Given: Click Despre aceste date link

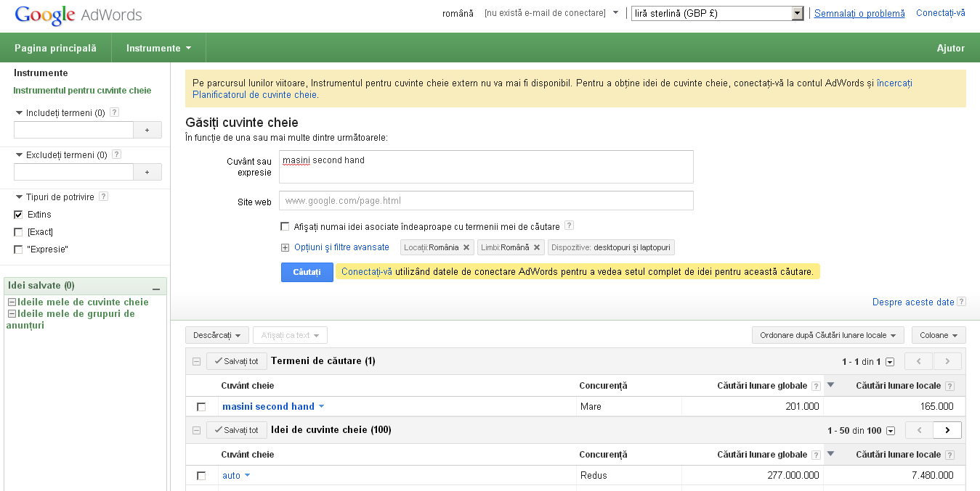Looking at the screenshot, I should tap(913, 302).
